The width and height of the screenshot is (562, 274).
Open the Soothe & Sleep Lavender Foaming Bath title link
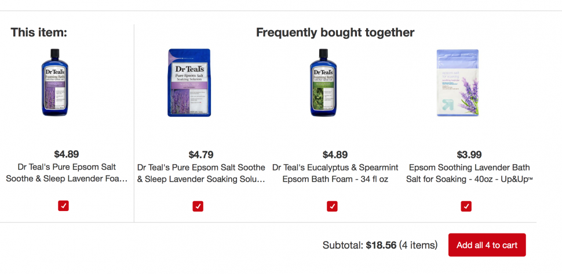click(67, 173)
